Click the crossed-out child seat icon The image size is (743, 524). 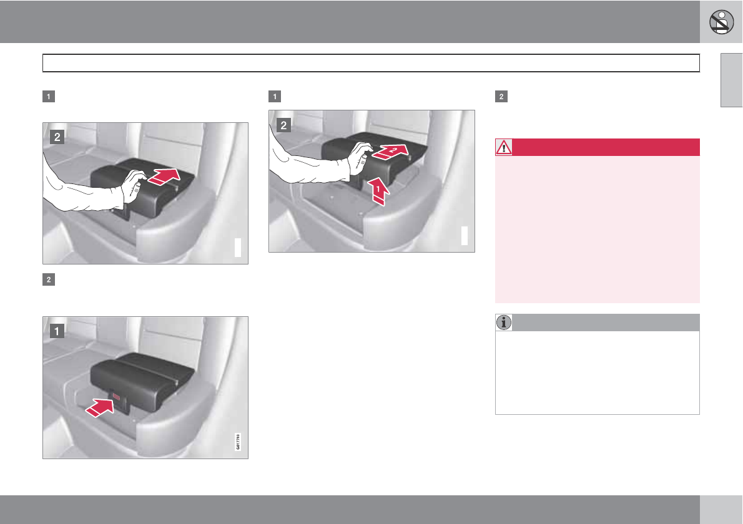click(721, 22)
